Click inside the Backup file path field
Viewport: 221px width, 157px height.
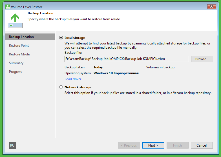(127, 59)
